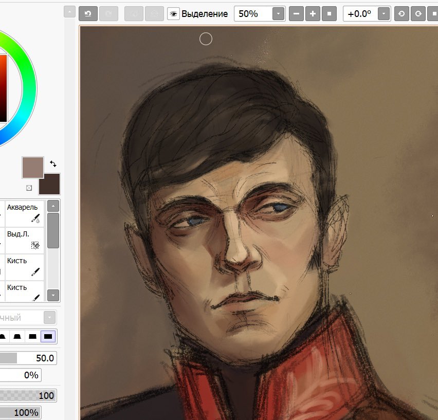Select the dark background color swatch
This screenshot has height=420, width=438.
51,185
